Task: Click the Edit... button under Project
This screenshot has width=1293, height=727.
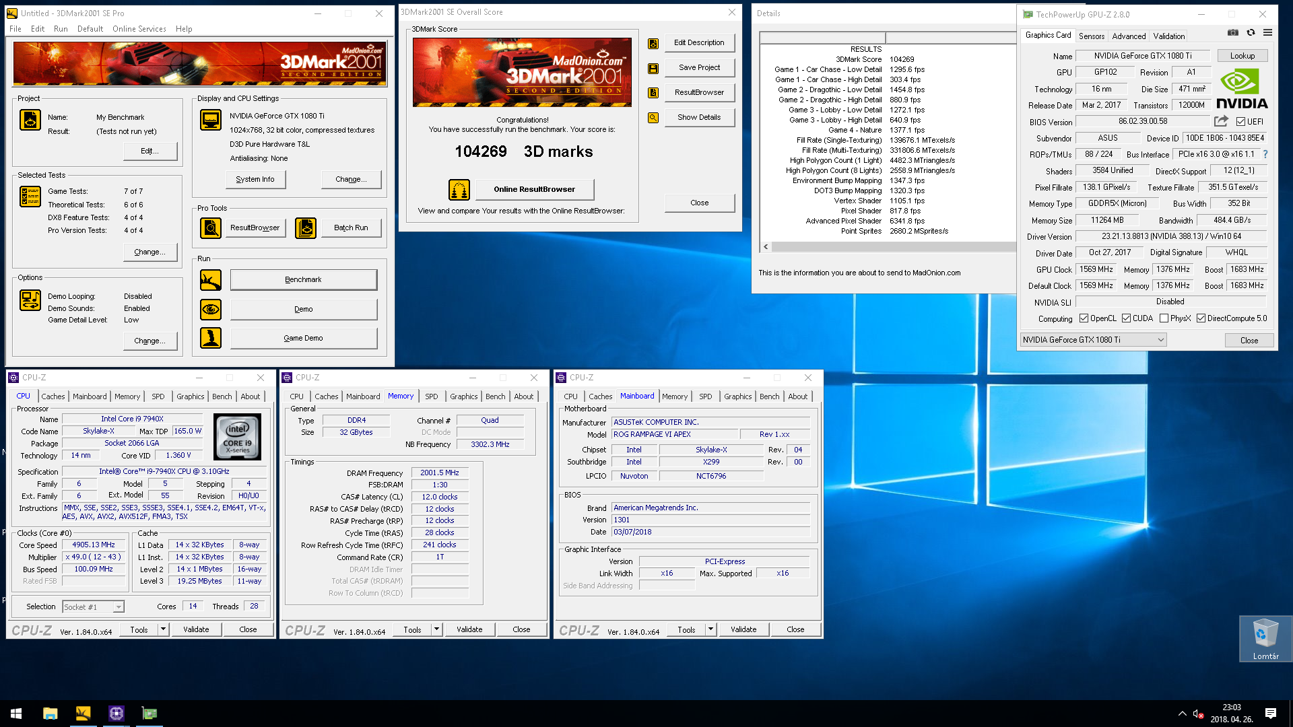Action: tap(150, 151)
